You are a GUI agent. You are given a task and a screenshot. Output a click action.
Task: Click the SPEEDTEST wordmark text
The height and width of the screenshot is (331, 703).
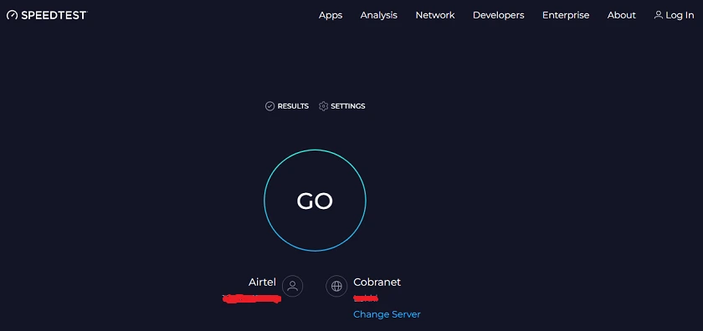[x=54, y=15]
